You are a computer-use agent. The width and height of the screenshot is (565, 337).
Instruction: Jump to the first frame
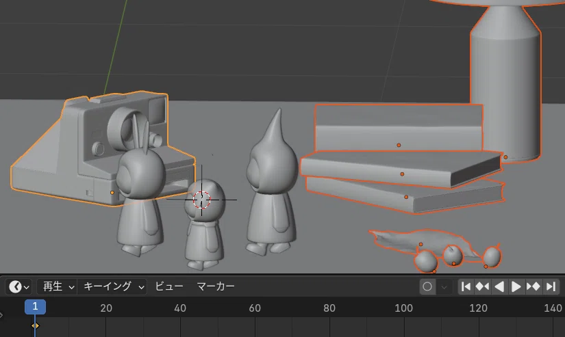(x=466, y=286)
